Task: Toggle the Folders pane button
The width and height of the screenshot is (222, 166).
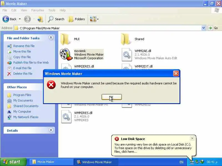Action: 77,19
